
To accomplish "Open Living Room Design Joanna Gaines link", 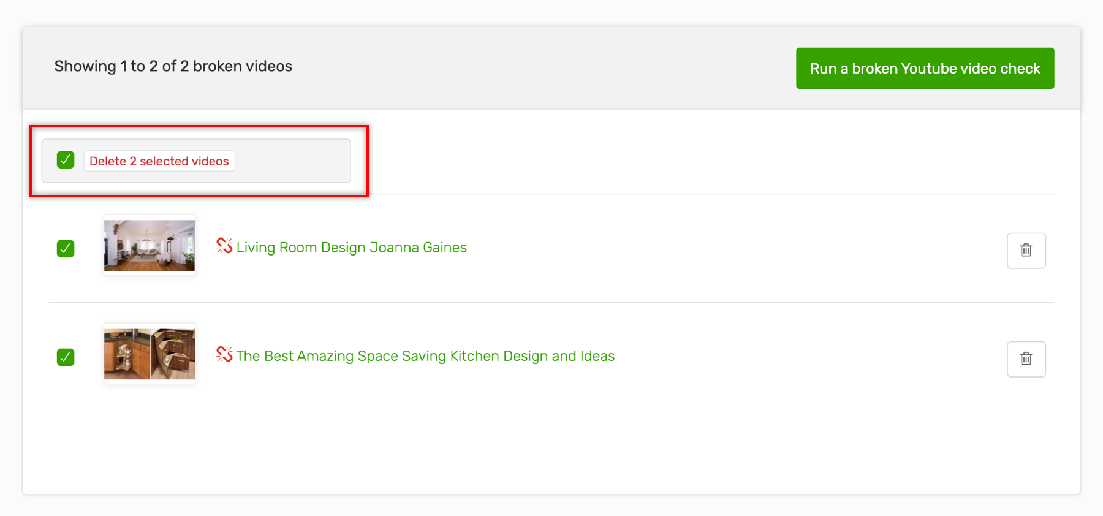I will 352,248.
